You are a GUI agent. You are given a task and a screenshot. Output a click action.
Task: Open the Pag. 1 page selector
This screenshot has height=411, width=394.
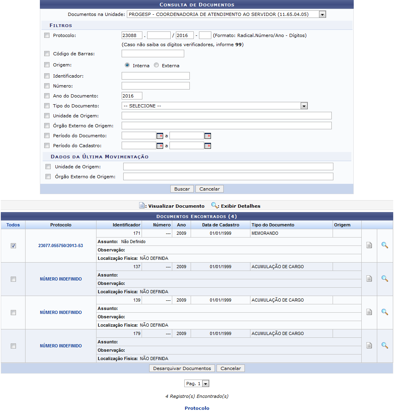pyautogui.click(x=197, y=384)
